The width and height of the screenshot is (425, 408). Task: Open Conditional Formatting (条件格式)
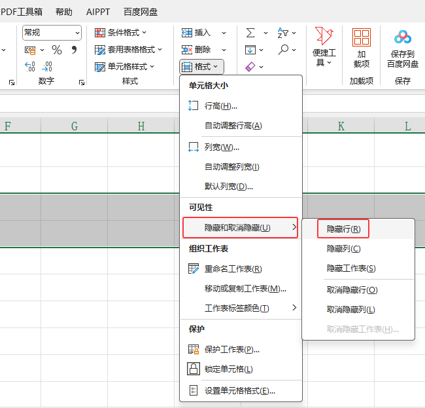coord(120,33)
